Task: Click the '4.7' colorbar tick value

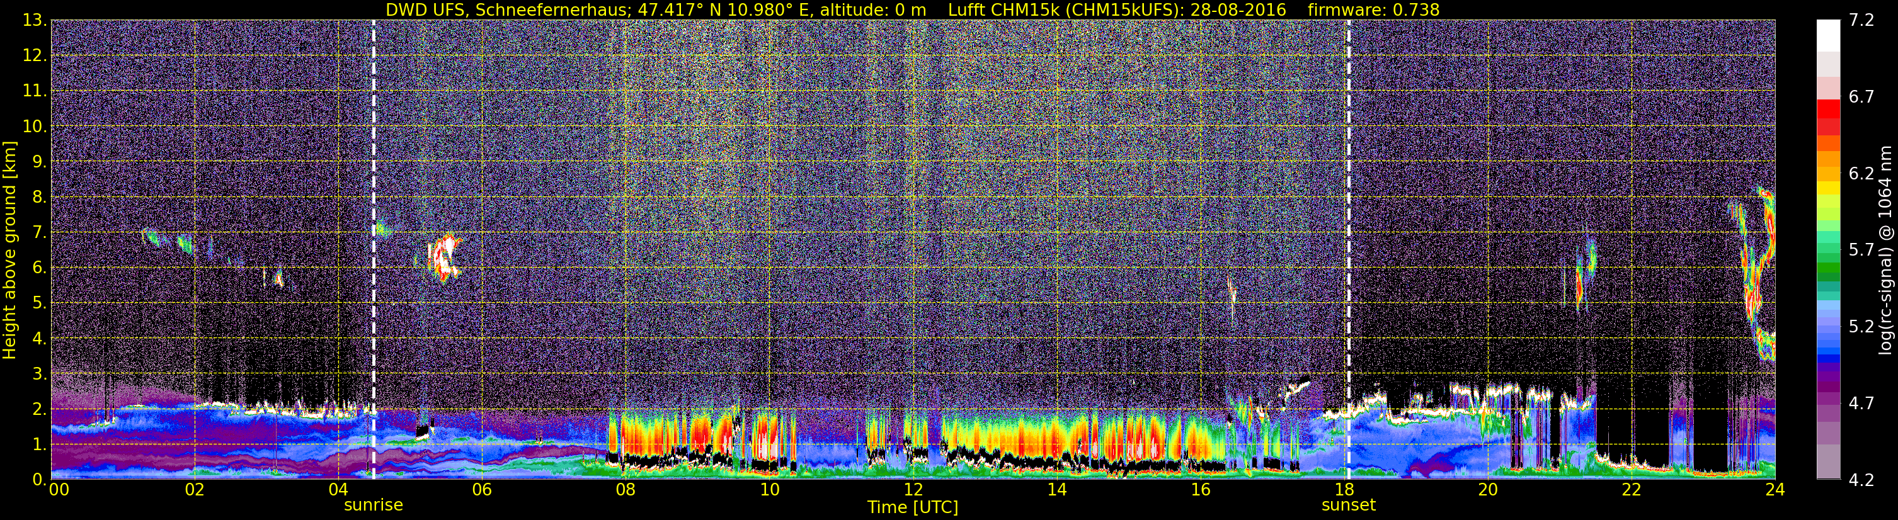Action: pyautogui.click(x=1861, y=404)
